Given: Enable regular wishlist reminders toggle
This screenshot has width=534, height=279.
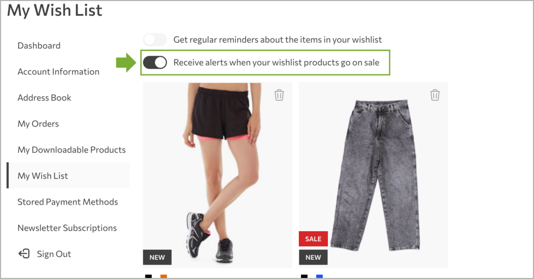Looking at the screenshot, I should click(155, 40).
